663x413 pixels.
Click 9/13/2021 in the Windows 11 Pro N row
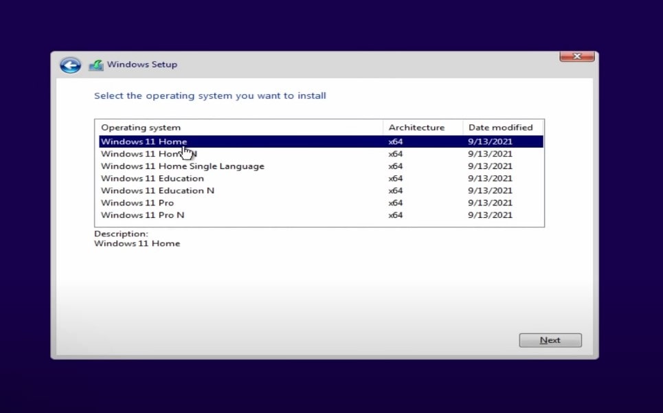pos(490,215)
